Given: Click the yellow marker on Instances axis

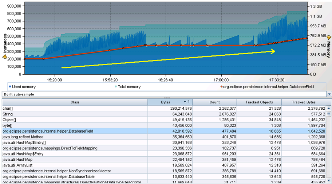Looking at the screenshot, I should click(x=5, y=57).
